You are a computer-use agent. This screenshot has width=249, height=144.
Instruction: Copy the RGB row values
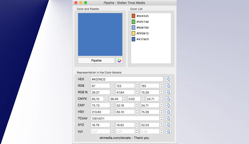click(x=168, y=86)
